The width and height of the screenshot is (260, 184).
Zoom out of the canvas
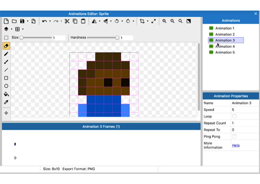172,21
